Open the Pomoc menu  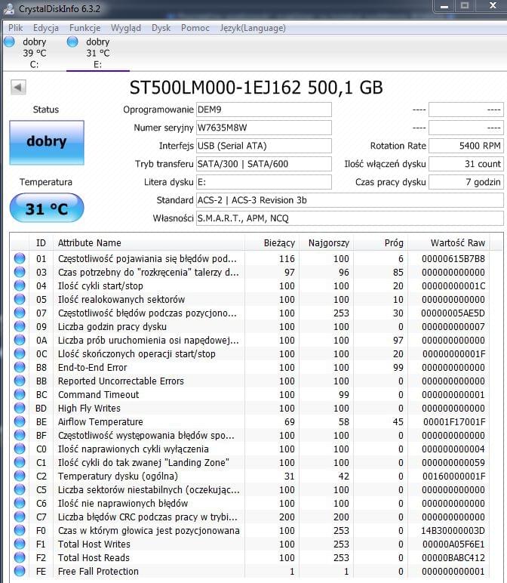[x=195, y=28]
